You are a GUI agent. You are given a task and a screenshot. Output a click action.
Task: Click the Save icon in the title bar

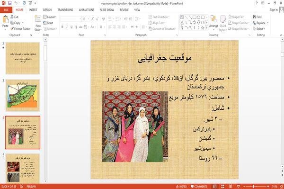tap(9, 3)
